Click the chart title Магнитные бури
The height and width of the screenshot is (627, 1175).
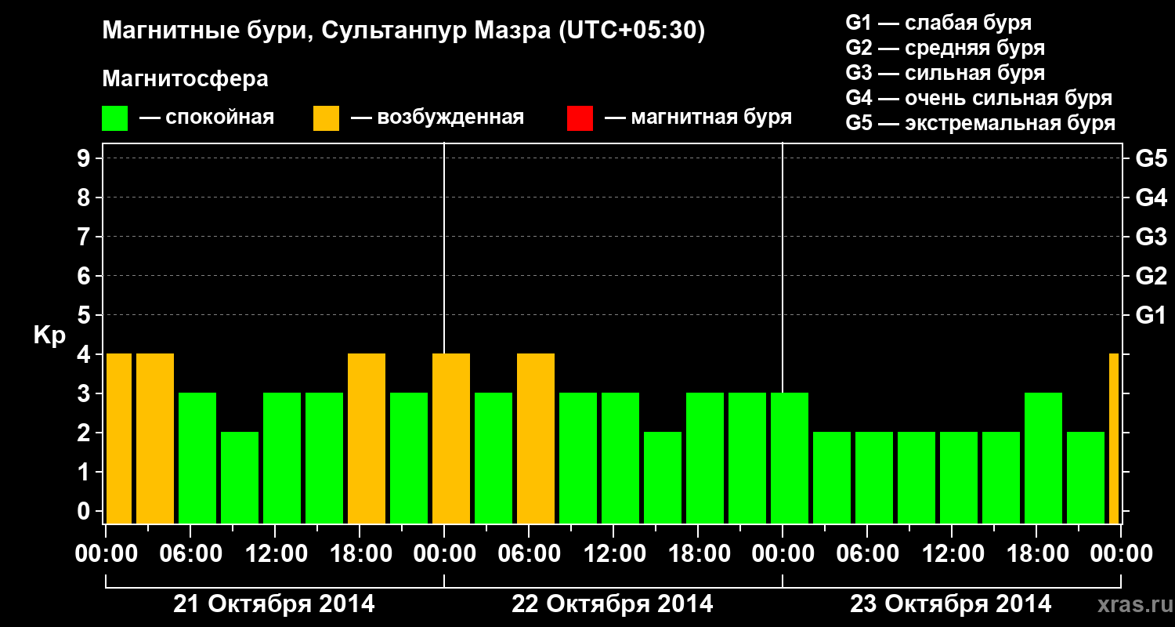click(206, 31)
